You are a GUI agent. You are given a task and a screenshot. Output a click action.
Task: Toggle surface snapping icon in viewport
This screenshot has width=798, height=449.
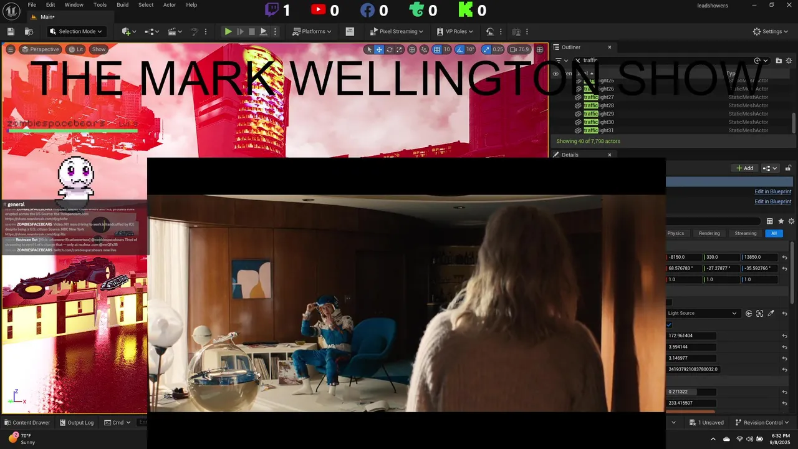click(425, 49)
